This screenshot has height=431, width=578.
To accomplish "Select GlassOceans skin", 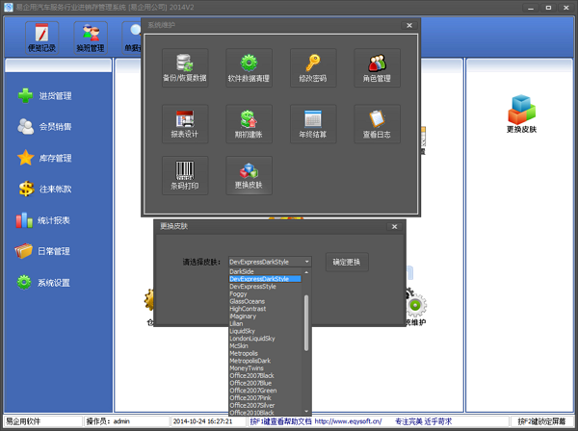I will pyautogui.click(x=265, y=301).
